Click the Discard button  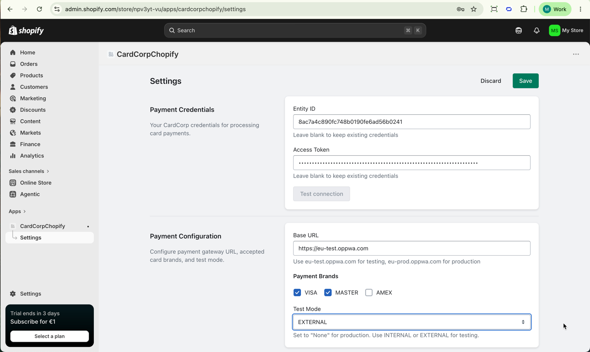click(x=491, y=81)
